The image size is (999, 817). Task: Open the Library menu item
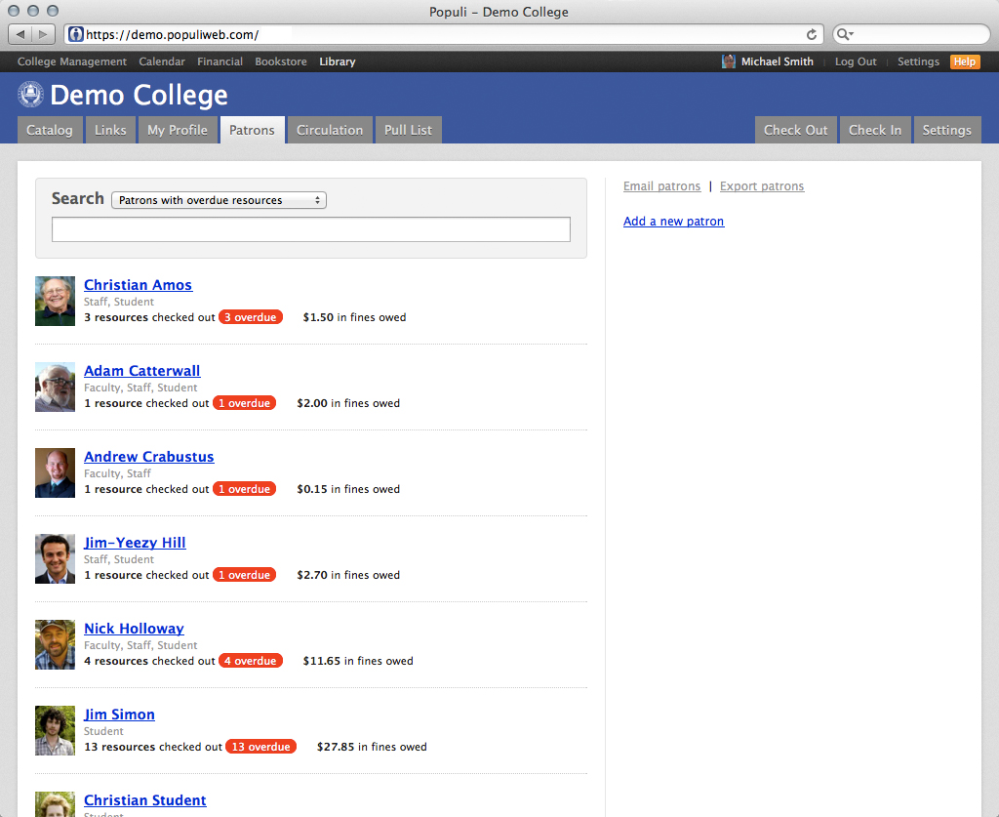(x=337, y=61)
